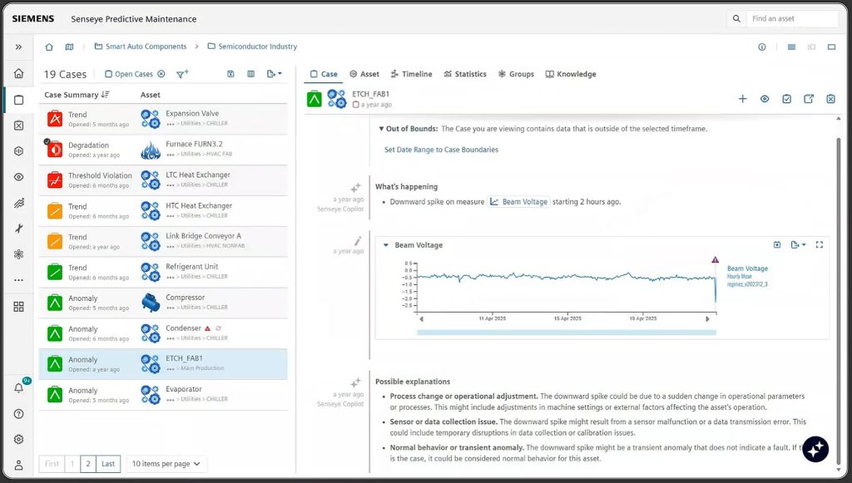Image resolution: width=852 pixels, height=483 pixels.
Task: Expand the left sidebar with double chevron
Action: [18, 47]
